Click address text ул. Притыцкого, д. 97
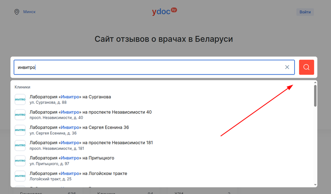 [49, 164]
